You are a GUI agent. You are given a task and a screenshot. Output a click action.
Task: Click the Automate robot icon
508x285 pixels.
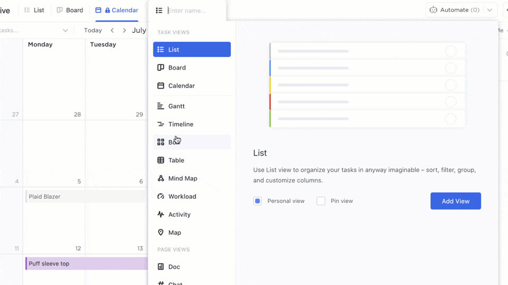tap(433, 10)
